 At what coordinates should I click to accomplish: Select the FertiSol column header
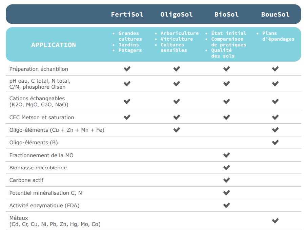tap(127, 14)
